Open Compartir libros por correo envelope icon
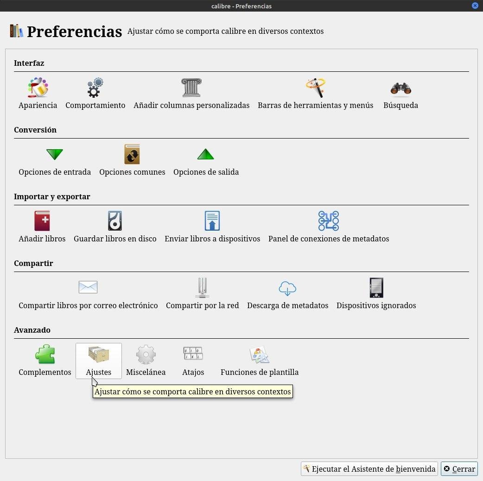The height and width of the screenshot is (481, 483). click(x=88, y=287)
